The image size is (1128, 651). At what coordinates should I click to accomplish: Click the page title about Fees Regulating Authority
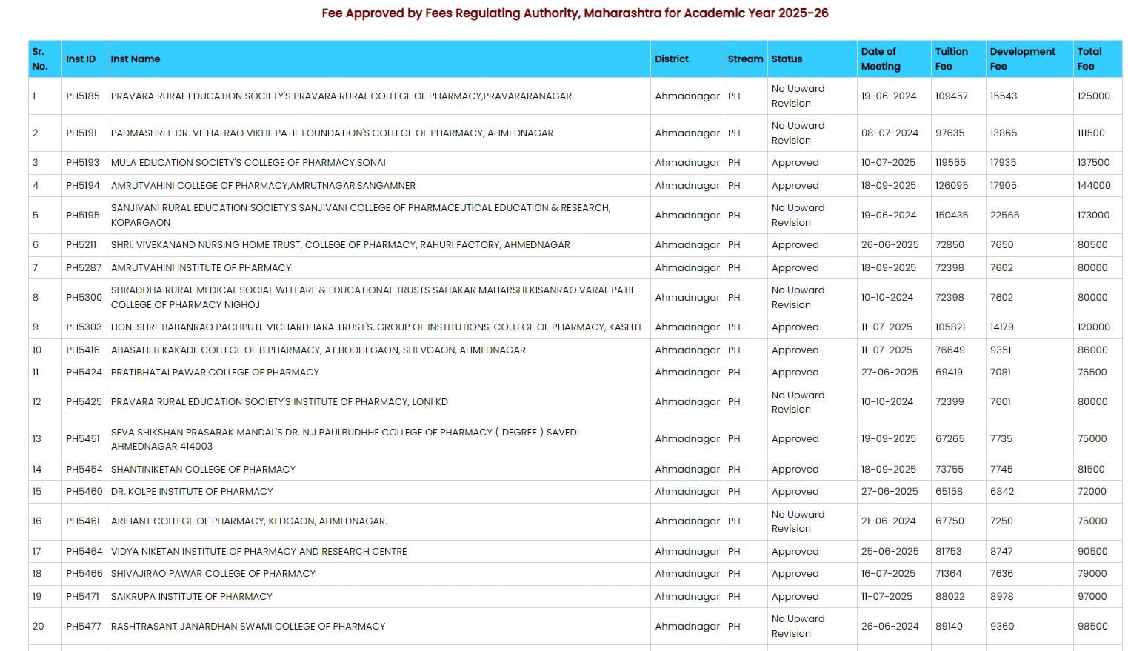click(575, 13)
